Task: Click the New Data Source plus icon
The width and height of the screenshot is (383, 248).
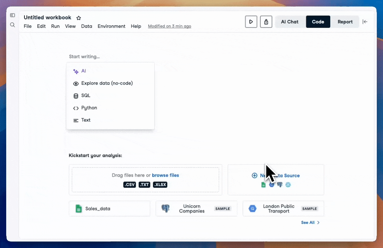Action: point(255,175)
